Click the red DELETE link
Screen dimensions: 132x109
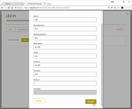click(x=120, y=29)
